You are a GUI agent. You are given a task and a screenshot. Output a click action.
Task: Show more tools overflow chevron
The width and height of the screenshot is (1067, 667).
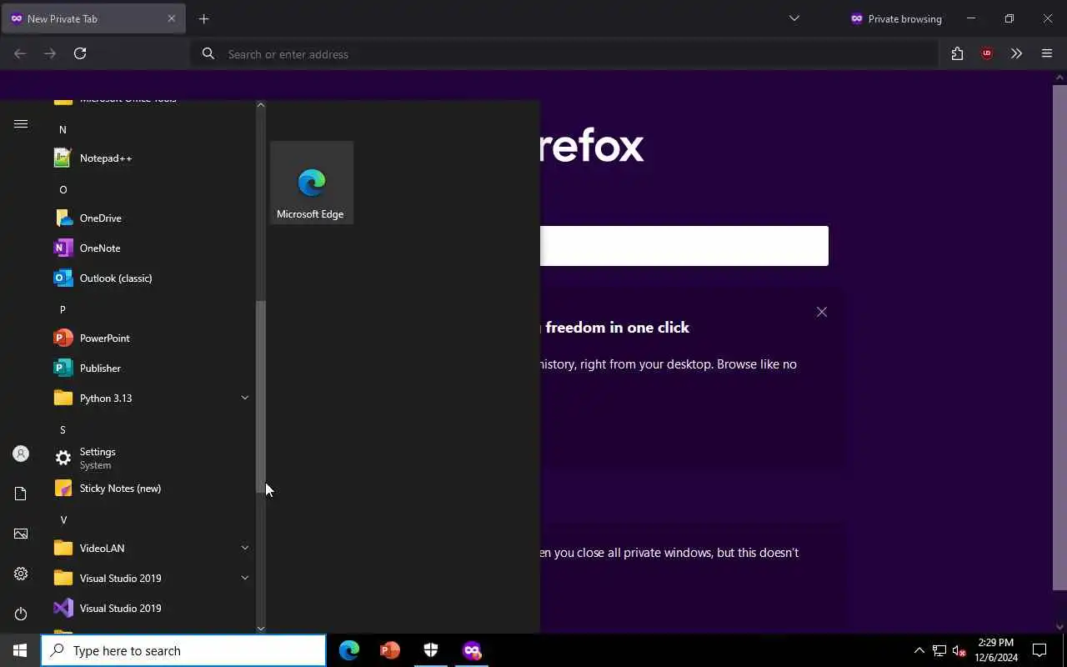[1016, 53]
